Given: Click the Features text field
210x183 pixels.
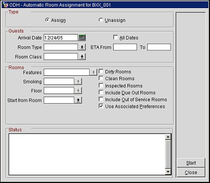Looking at the screenshot, I should (67, 72).
